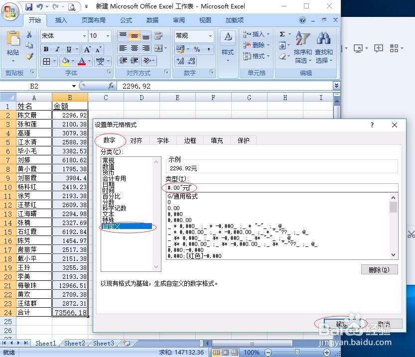Click the AutoSum sigma icon
Viewport: 415px width, 357px height.
click(282, 34)
